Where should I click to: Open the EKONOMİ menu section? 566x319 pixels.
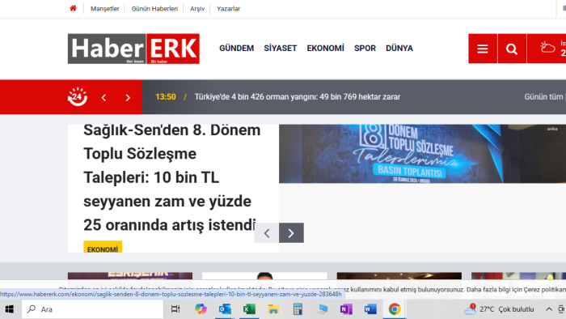click(x=325, y=48)
